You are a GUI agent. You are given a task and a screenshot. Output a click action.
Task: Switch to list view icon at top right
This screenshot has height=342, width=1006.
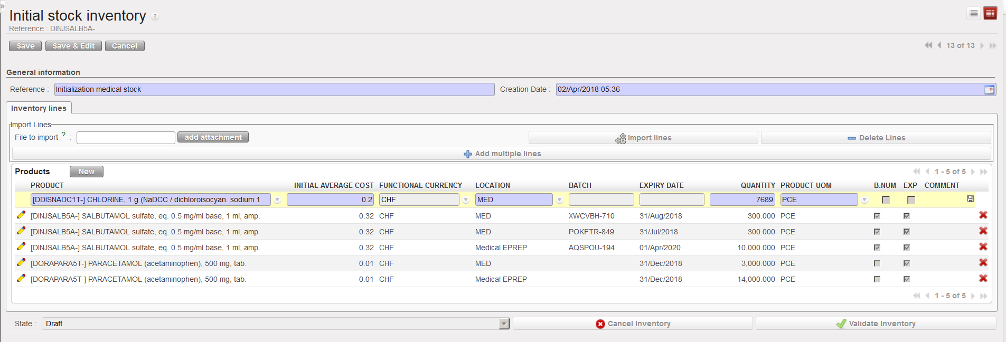click(974, 13)
